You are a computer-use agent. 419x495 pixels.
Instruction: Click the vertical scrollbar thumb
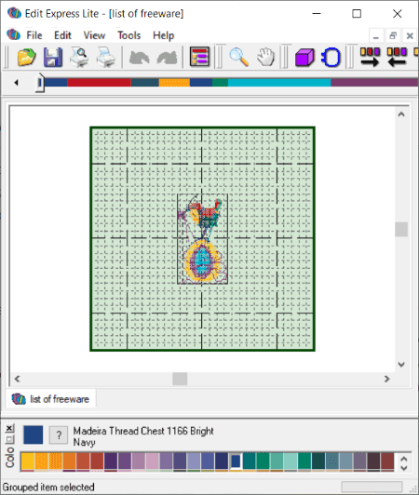coord(401,230)
